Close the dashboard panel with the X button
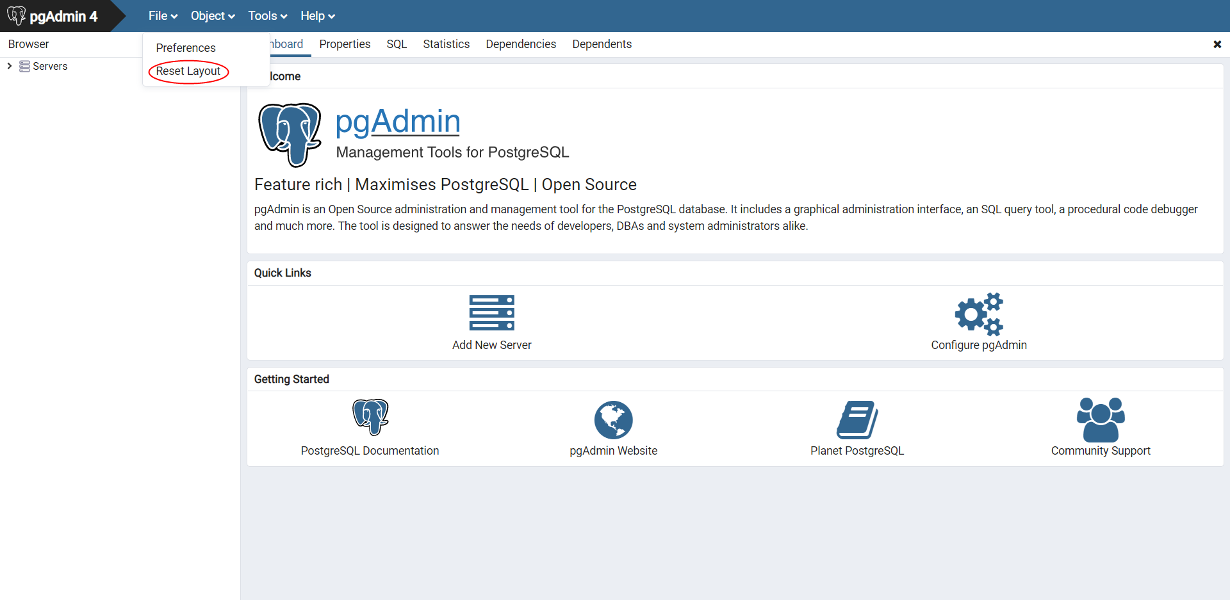The image size is (1230, 600). pyautogui.click(x=1217, y=44)
